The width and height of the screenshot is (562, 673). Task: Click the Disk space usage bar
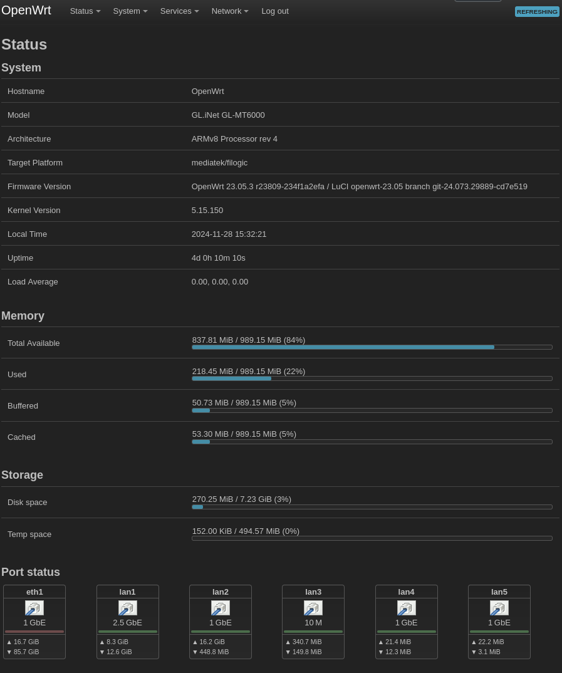point(372,507)
